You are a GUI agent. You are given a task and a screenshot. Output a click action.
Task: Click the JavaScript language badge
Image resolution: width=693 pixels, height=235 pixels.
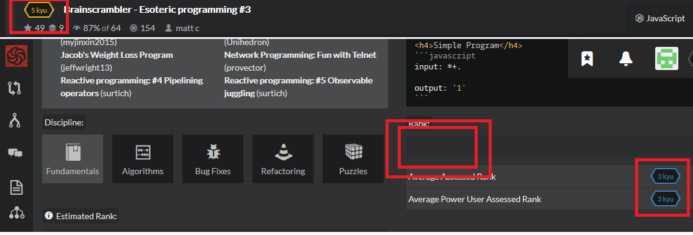660,18
